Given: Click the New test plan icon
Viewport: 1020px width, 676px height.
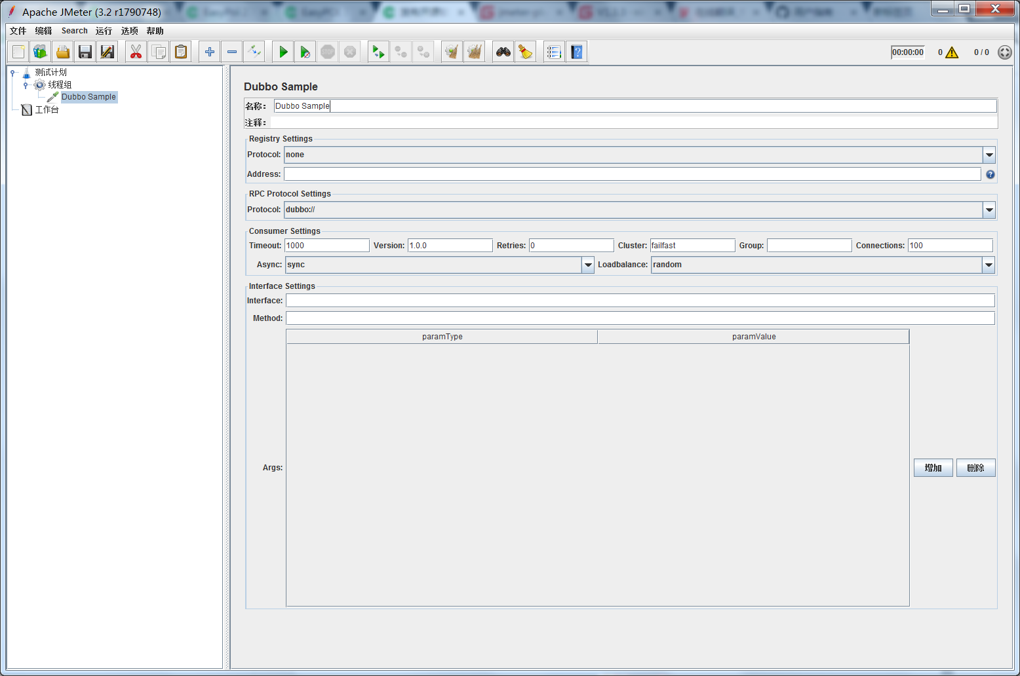Looking at the screenshot, I should coord(18,52).
